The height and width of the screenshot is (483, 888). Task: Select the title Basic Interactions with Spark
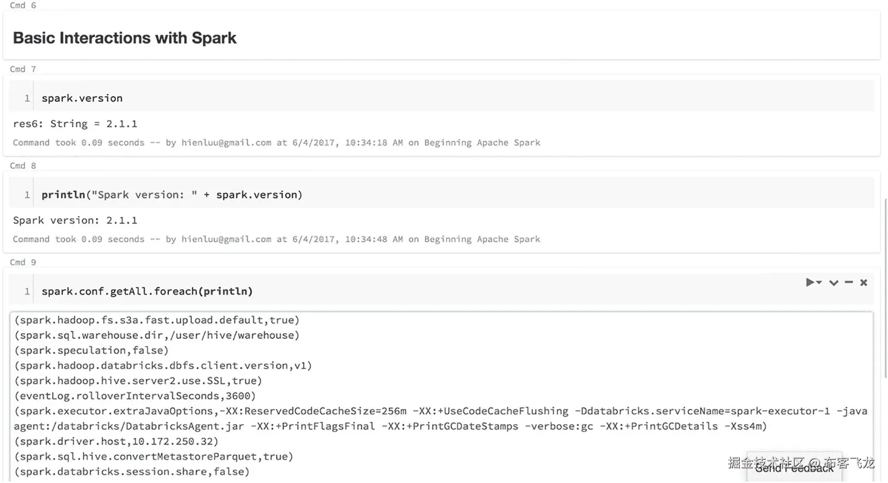click(x=124, y=38)
